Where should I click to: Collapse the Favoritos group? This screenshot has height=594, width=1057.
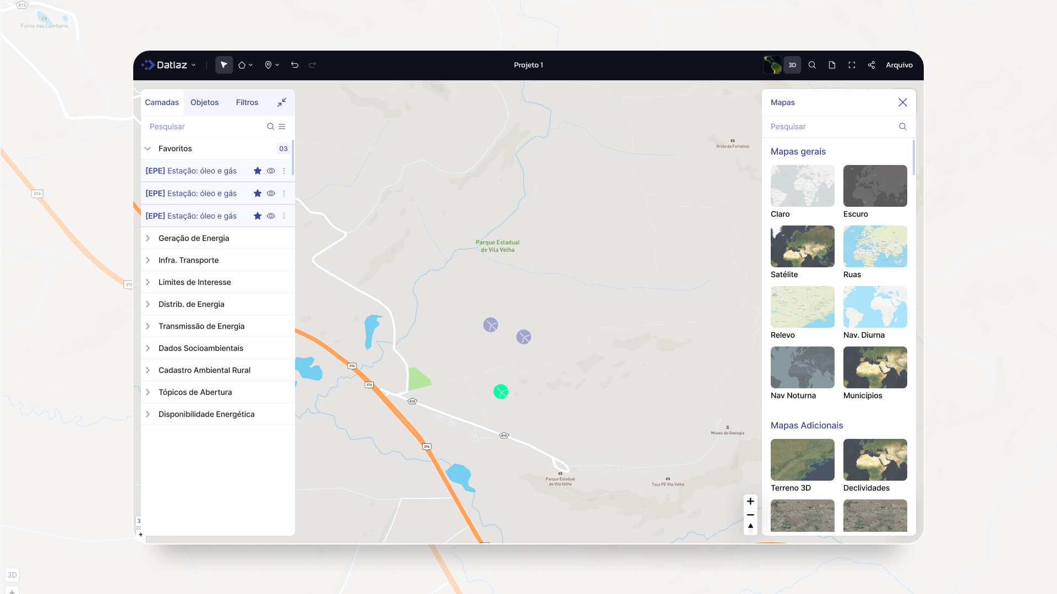[x=148, y=148]
